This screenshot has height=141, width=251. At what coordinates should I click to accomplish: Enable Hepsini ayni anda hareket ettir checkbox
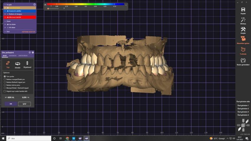5,91
